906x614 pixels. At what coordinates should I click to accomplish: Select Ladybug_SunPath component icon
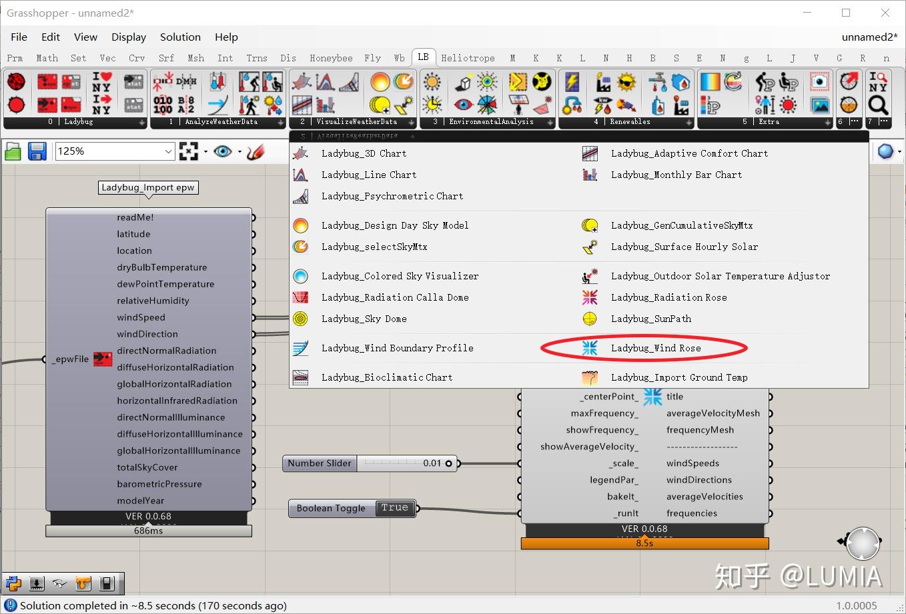coord(590,319)
